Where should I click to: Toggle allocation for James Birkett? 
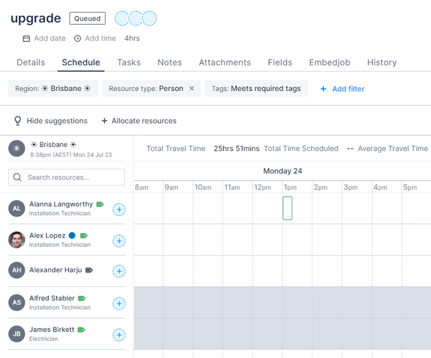(119, 335)
